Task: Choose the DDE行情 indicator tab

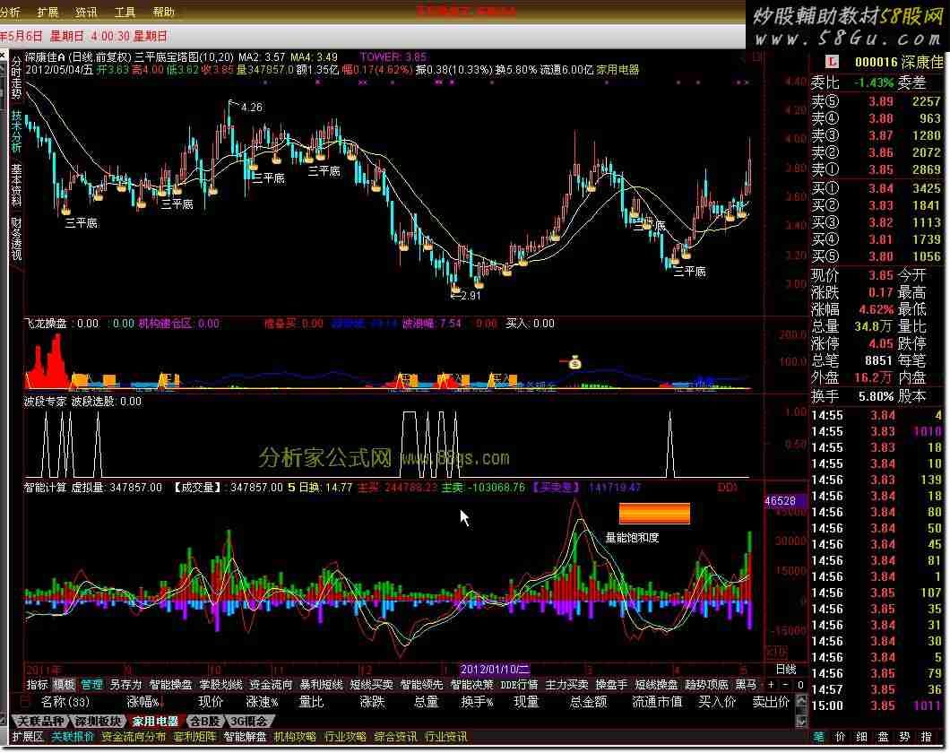Action: 519,685
